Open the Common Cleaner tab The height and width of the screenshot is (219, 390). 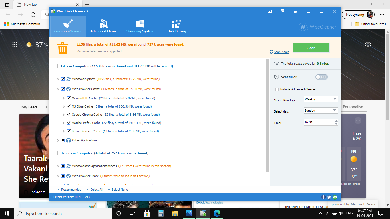pyautogui.click(x=68, y=26)
